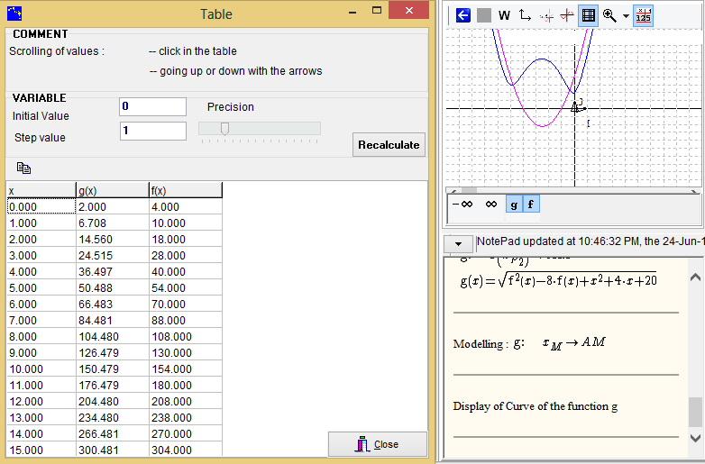Click the Step value input field
The image size is (705, 464).
[153, 131]
